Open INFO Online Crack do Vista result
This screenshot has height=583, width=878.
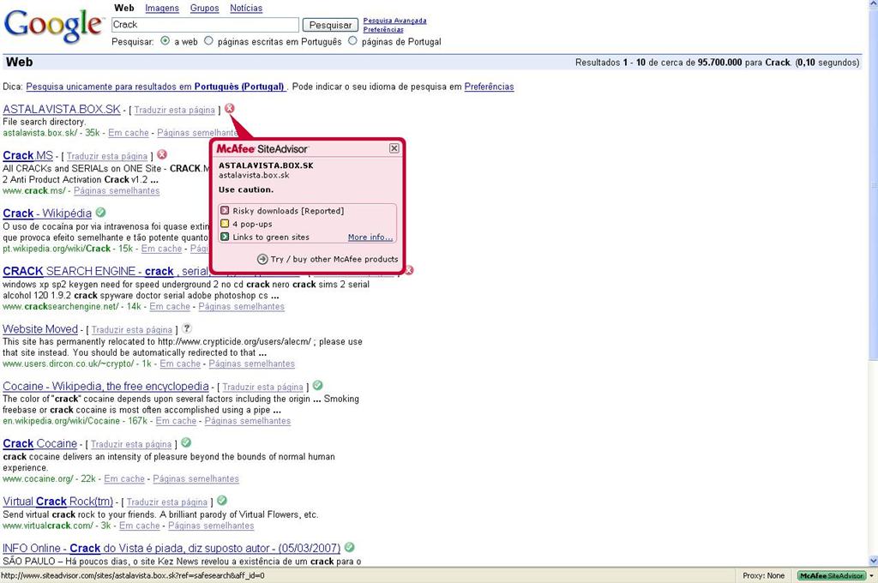coord(171,549)
